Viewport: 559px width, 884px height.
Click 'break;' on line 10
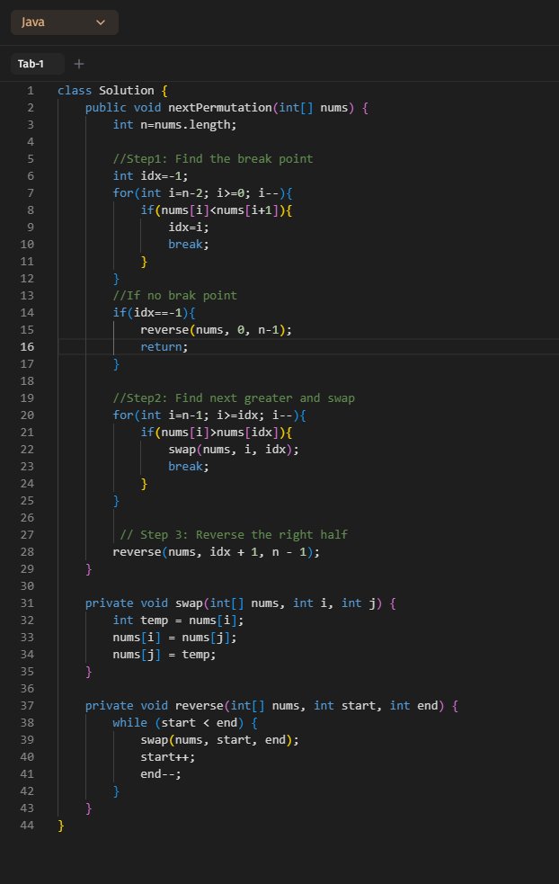point(189,244)
